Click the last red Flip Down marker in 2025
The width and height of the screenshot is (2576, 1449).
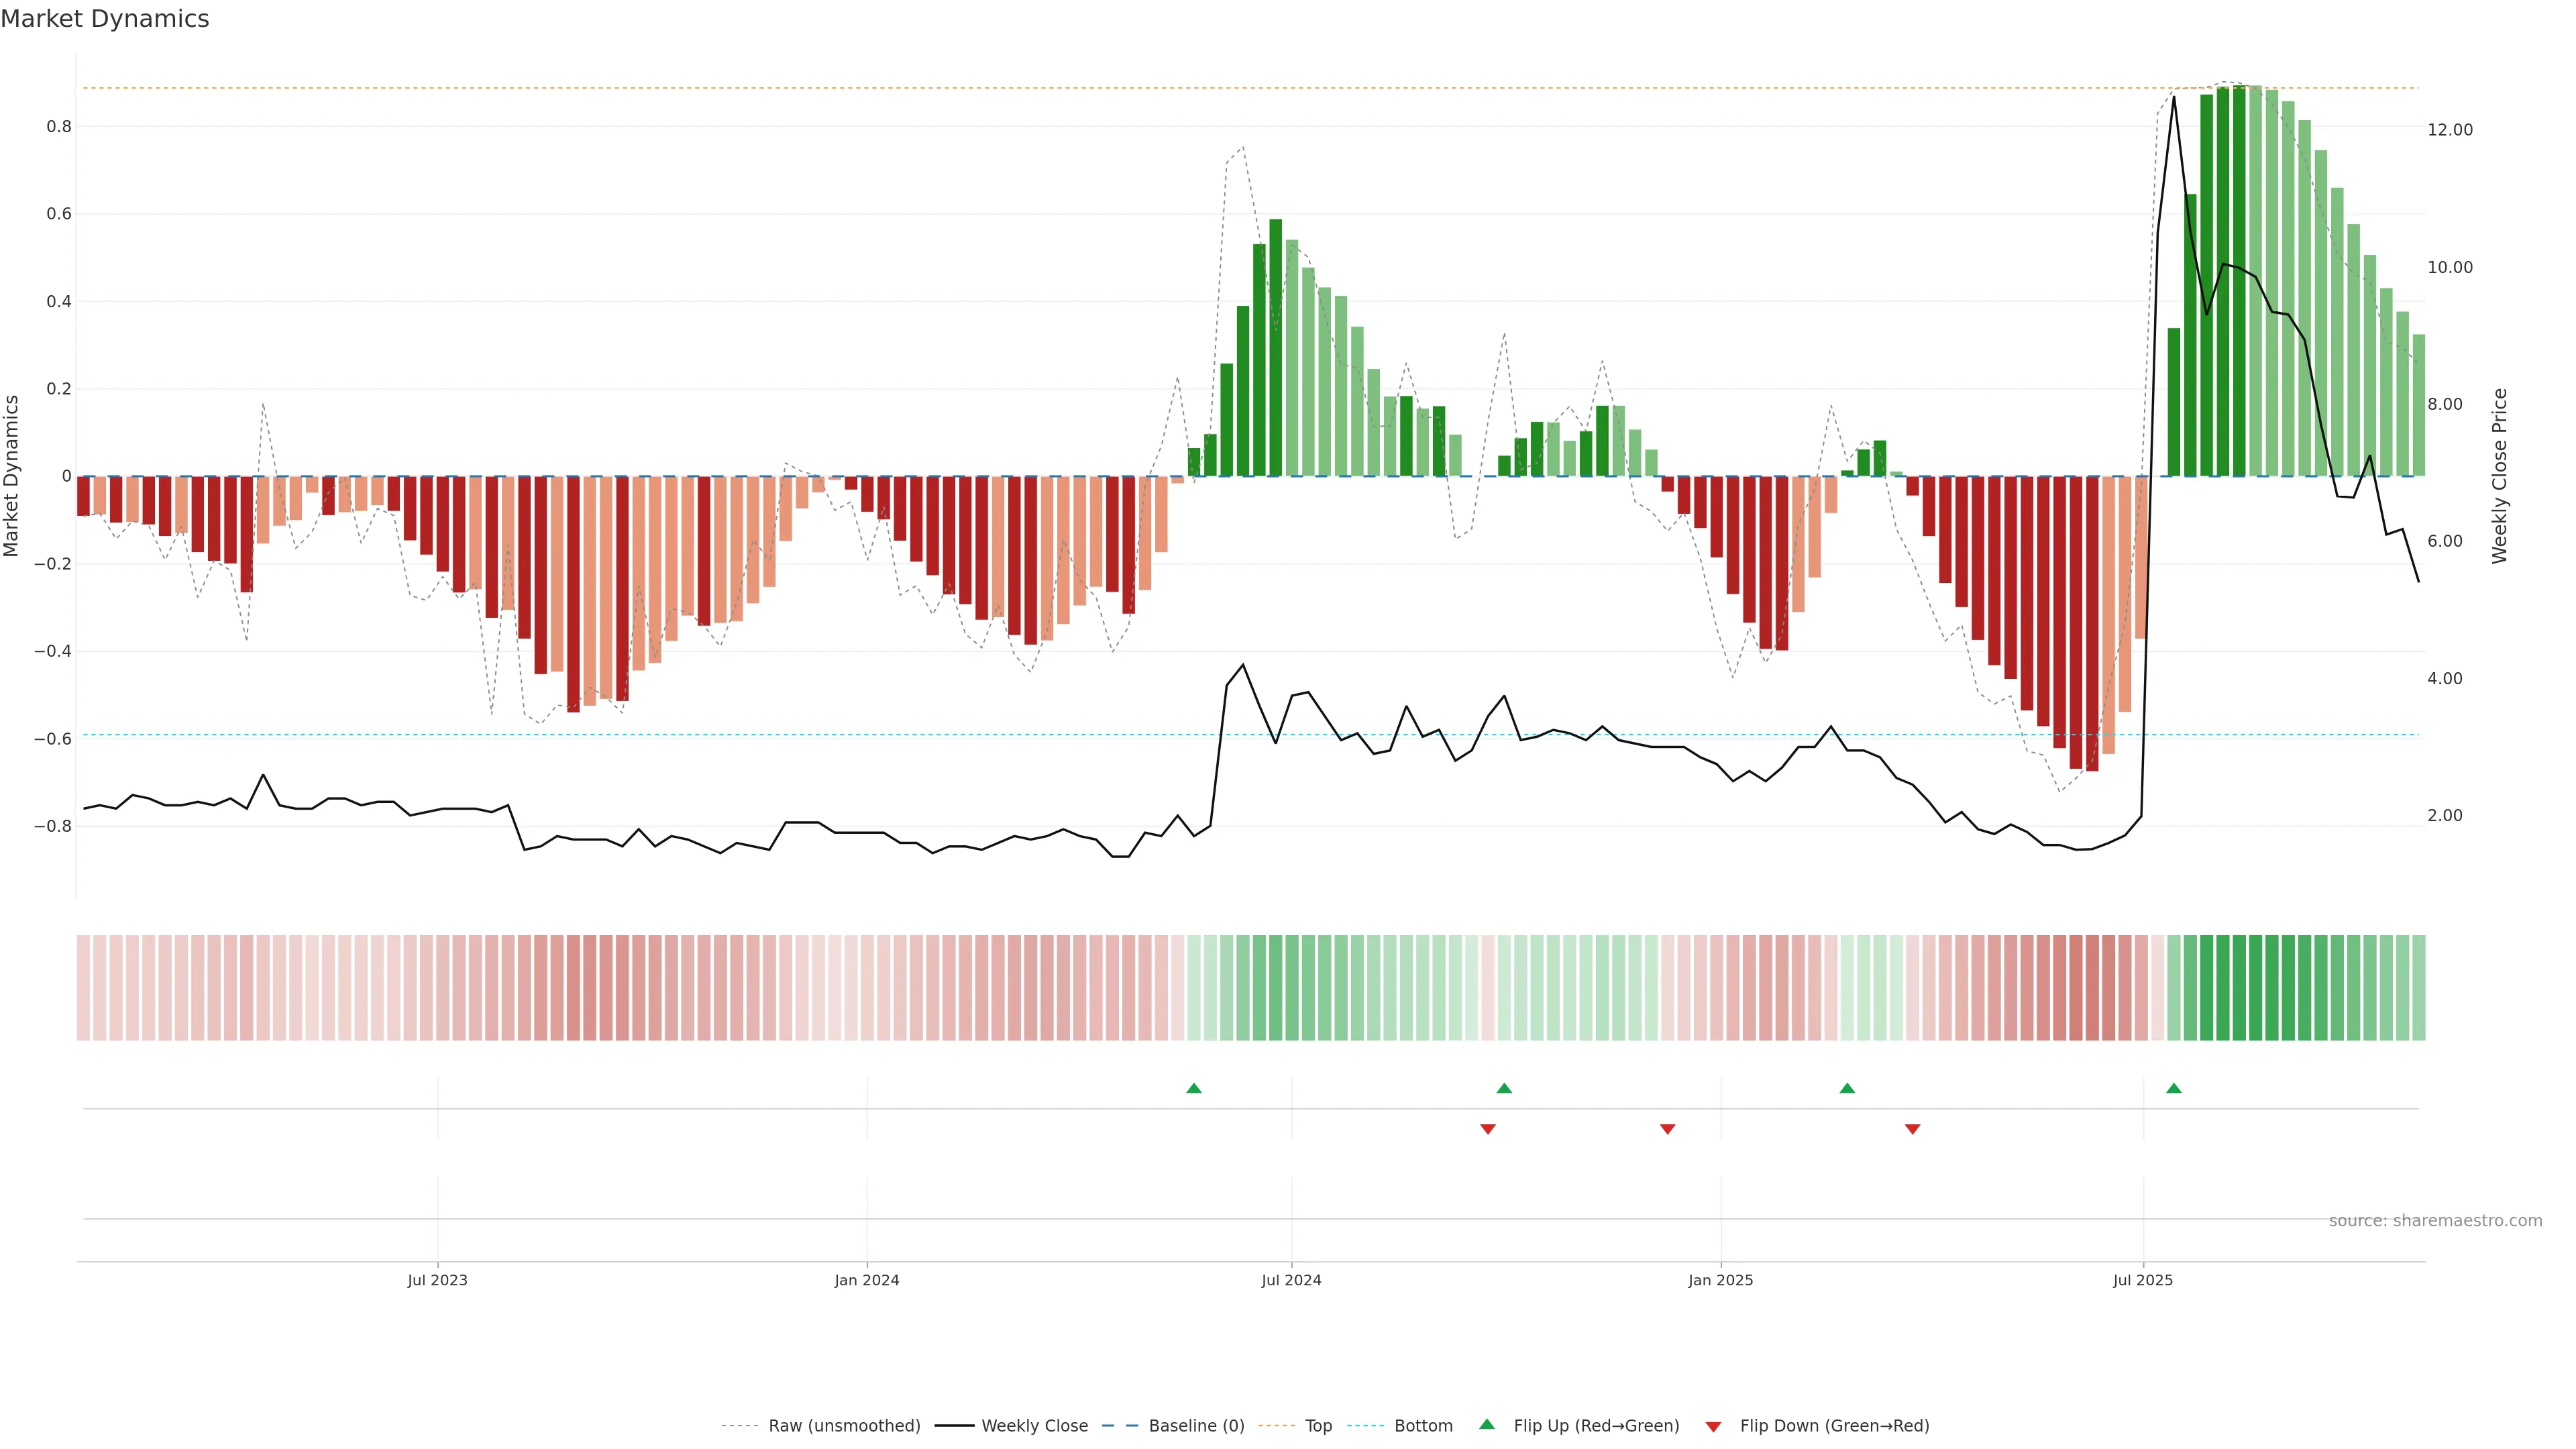1912,1129
